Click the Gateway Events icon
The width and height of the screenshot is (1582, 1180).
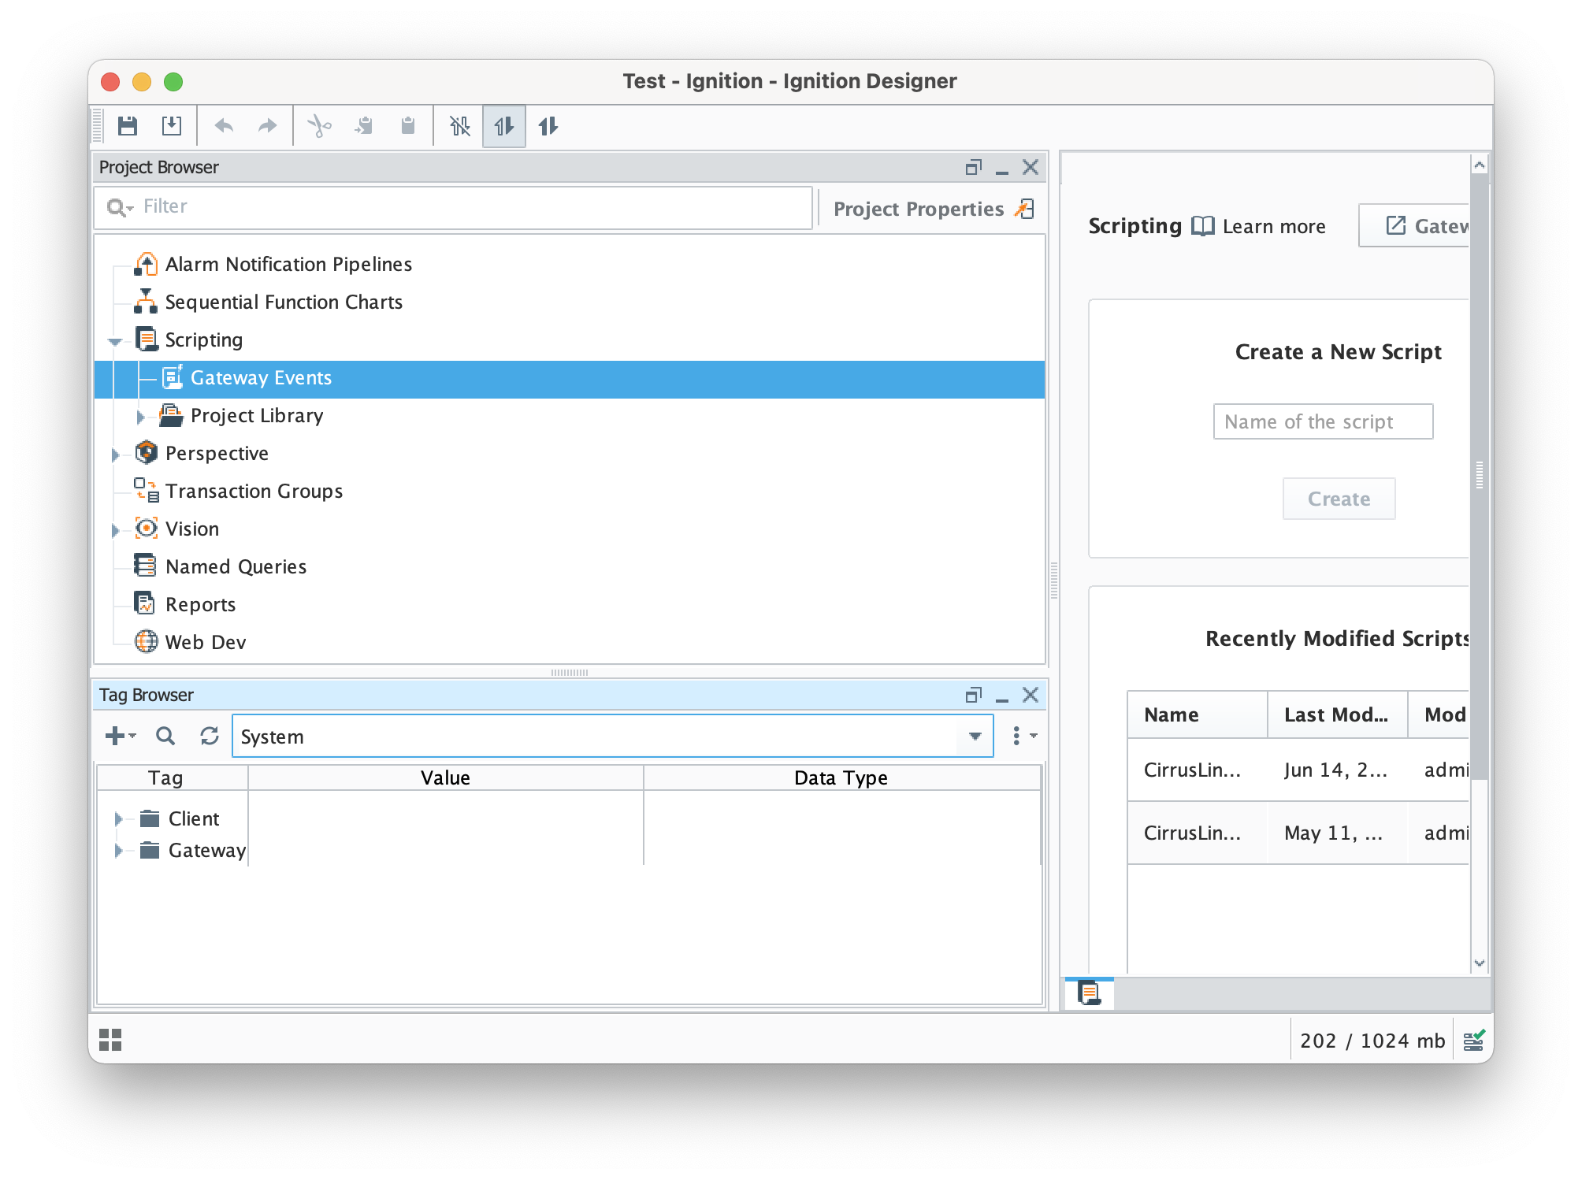tap(173, 377)
